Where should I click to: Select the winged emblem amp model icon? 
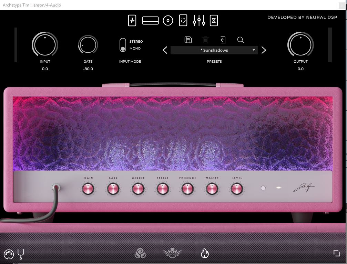(172, 253)
